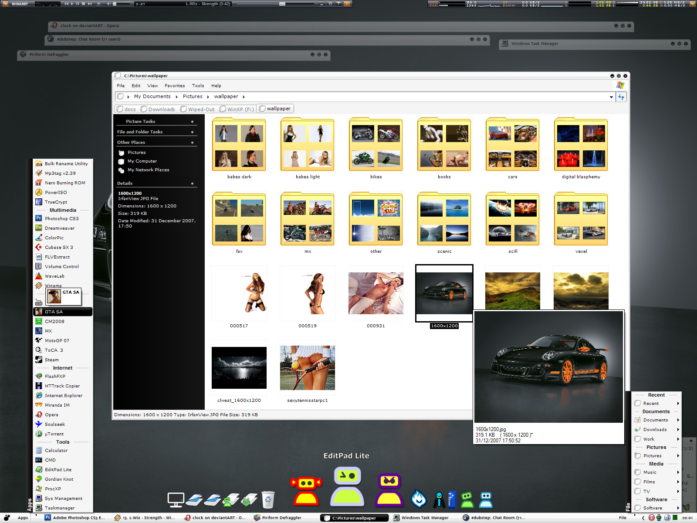Click the Winamp eject button
This screenshot has height=523, width=697.
pos(98,3)
